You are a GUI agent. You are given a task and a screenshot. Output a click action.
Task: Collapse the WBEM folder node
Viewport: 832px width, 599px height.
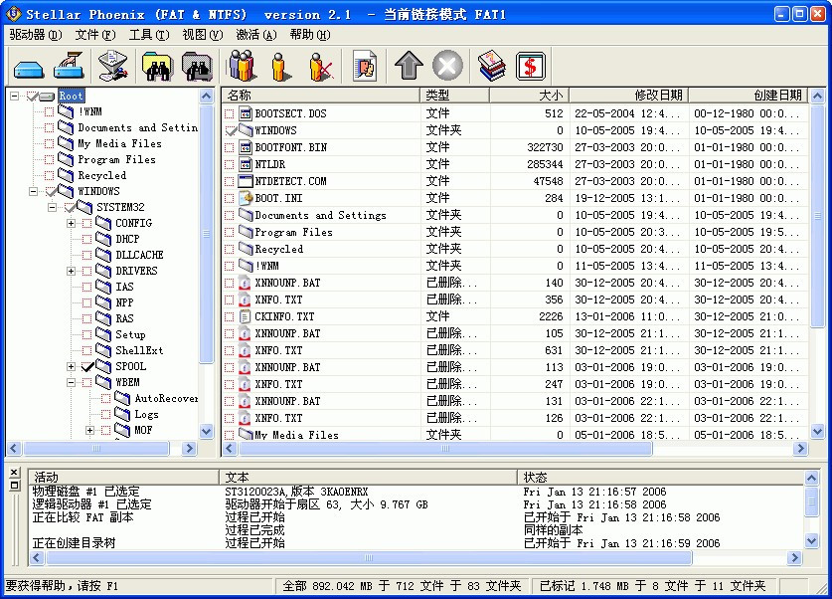[72, 382]
